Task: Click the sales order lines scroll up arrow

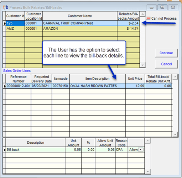Action: click(x=175, y=77)
